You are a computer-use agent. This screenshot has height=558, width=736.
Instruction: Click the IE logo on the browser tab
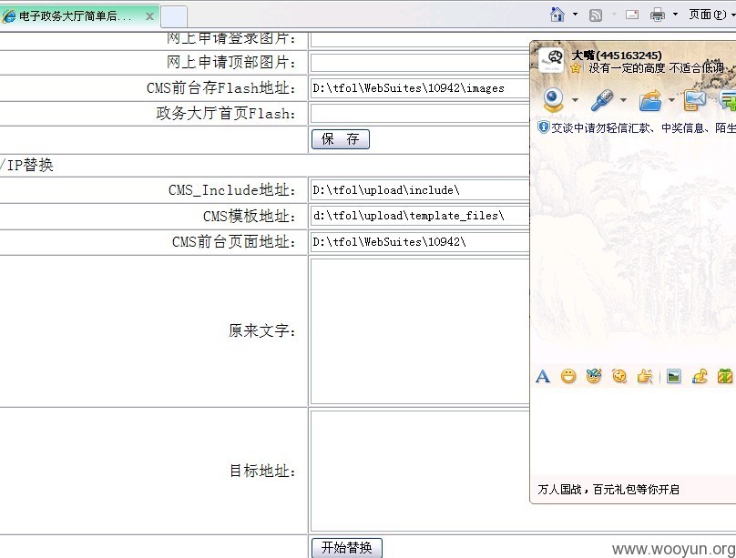(9, 16)
